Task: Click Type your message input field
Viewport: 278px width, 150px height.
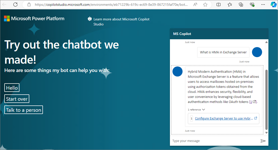Action: 215,141
